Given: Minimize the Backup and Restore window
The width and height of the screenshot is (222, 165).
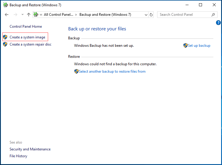Looking at the screenshot, I should (x=187, y=5).
